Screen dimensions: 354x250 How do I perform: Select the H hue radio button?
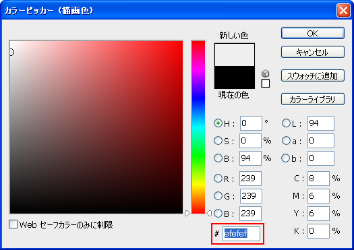click(x=218, y=123)
